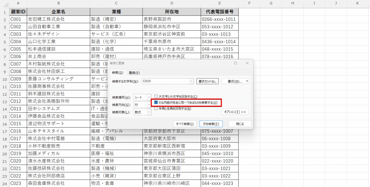Select cell B2 吉田精工株式会社
Viewport: 370px width, 187px height.
(x=58, y=19)
